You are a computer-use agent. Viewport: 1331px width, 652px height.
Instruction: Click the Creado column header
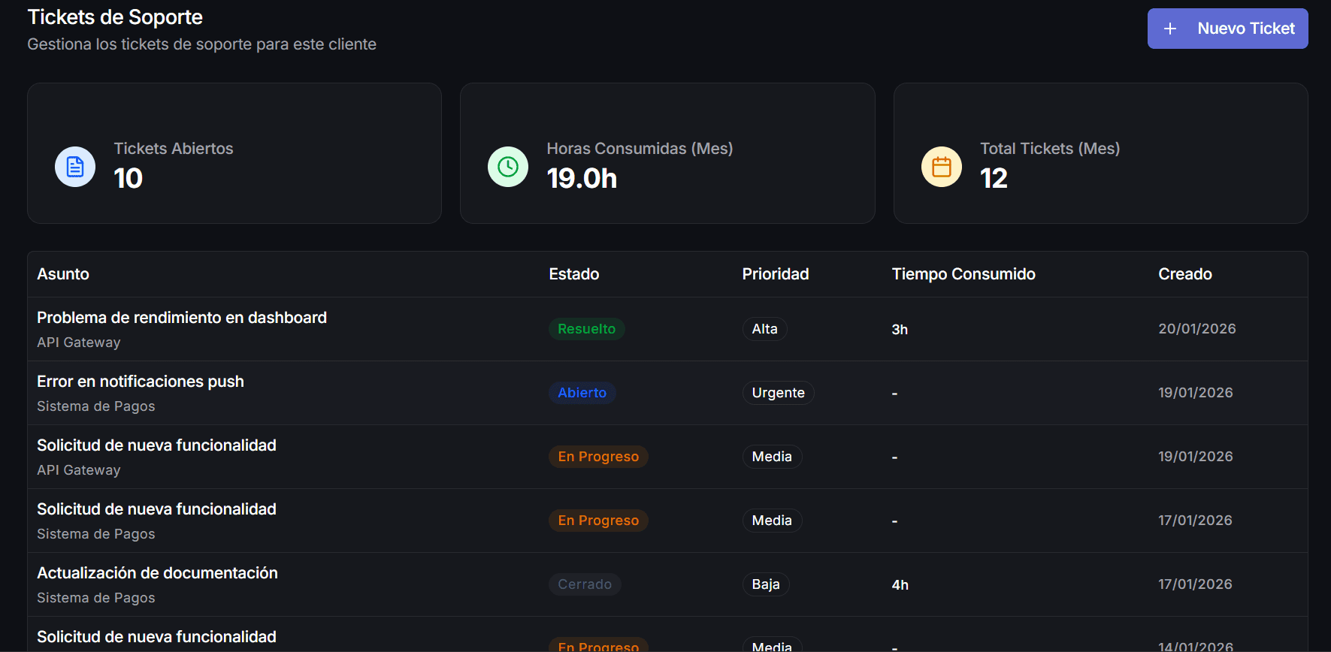tap(1184, 274)
